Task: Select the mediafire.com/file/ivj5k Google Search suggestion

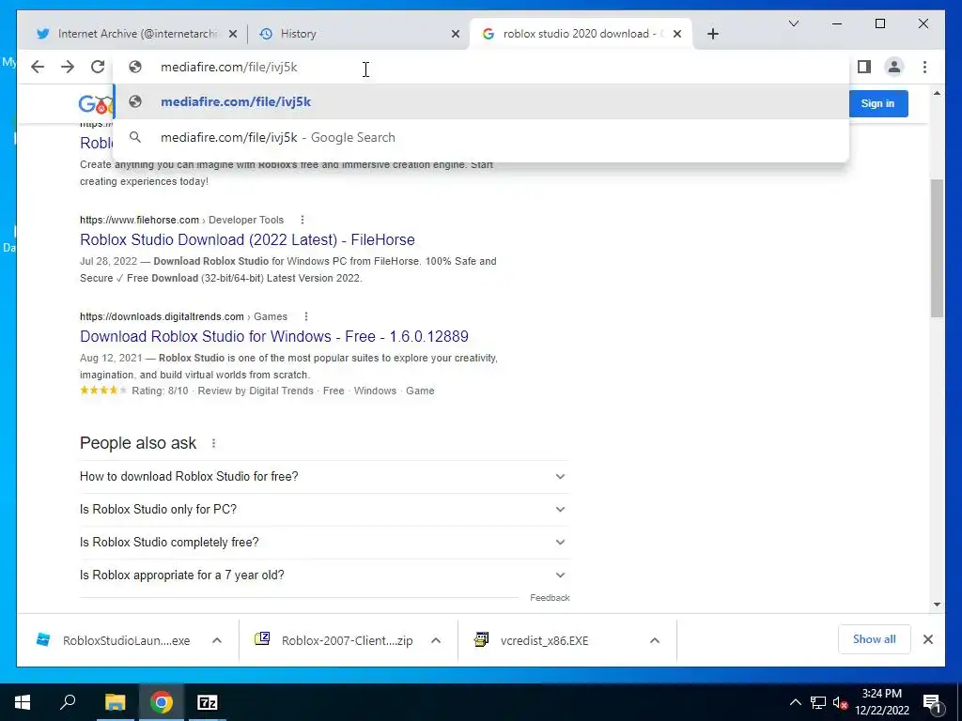Action: coord(481,137)
